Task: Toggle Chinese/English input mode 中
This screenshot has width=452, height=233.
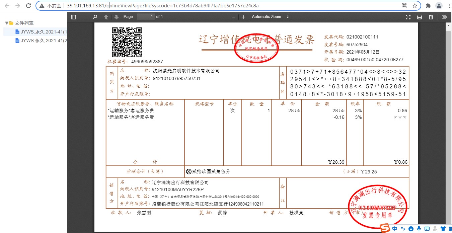Action: point(395,229)
